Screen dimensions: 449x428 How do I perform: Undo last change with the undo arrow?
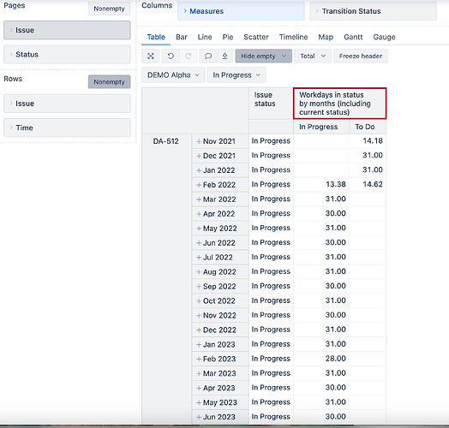pyautogui.click(x=171, y=56)
